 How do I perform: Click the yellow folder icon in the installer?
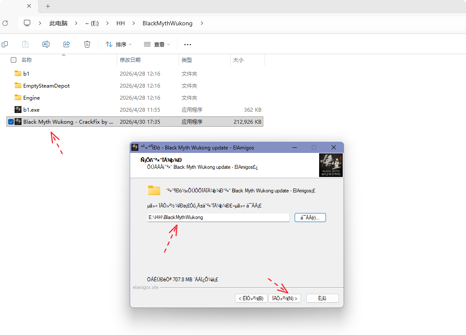coord(154,190)
